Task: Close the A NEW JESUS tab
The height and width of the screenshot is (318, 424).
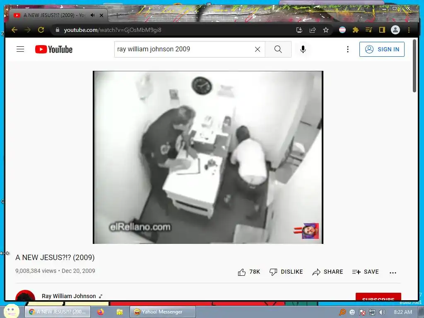Action: pyautogui.click(x=101, y=15)
